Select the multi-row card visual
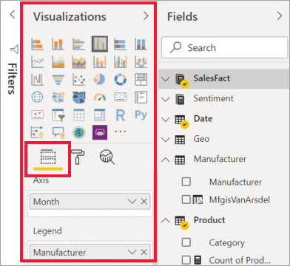 141,97
